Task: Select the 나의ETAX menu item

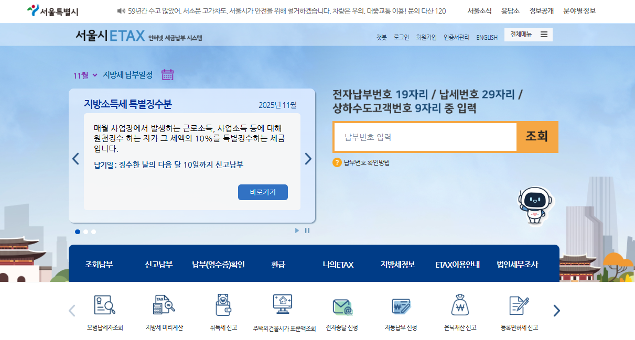Action: point(339,264)
